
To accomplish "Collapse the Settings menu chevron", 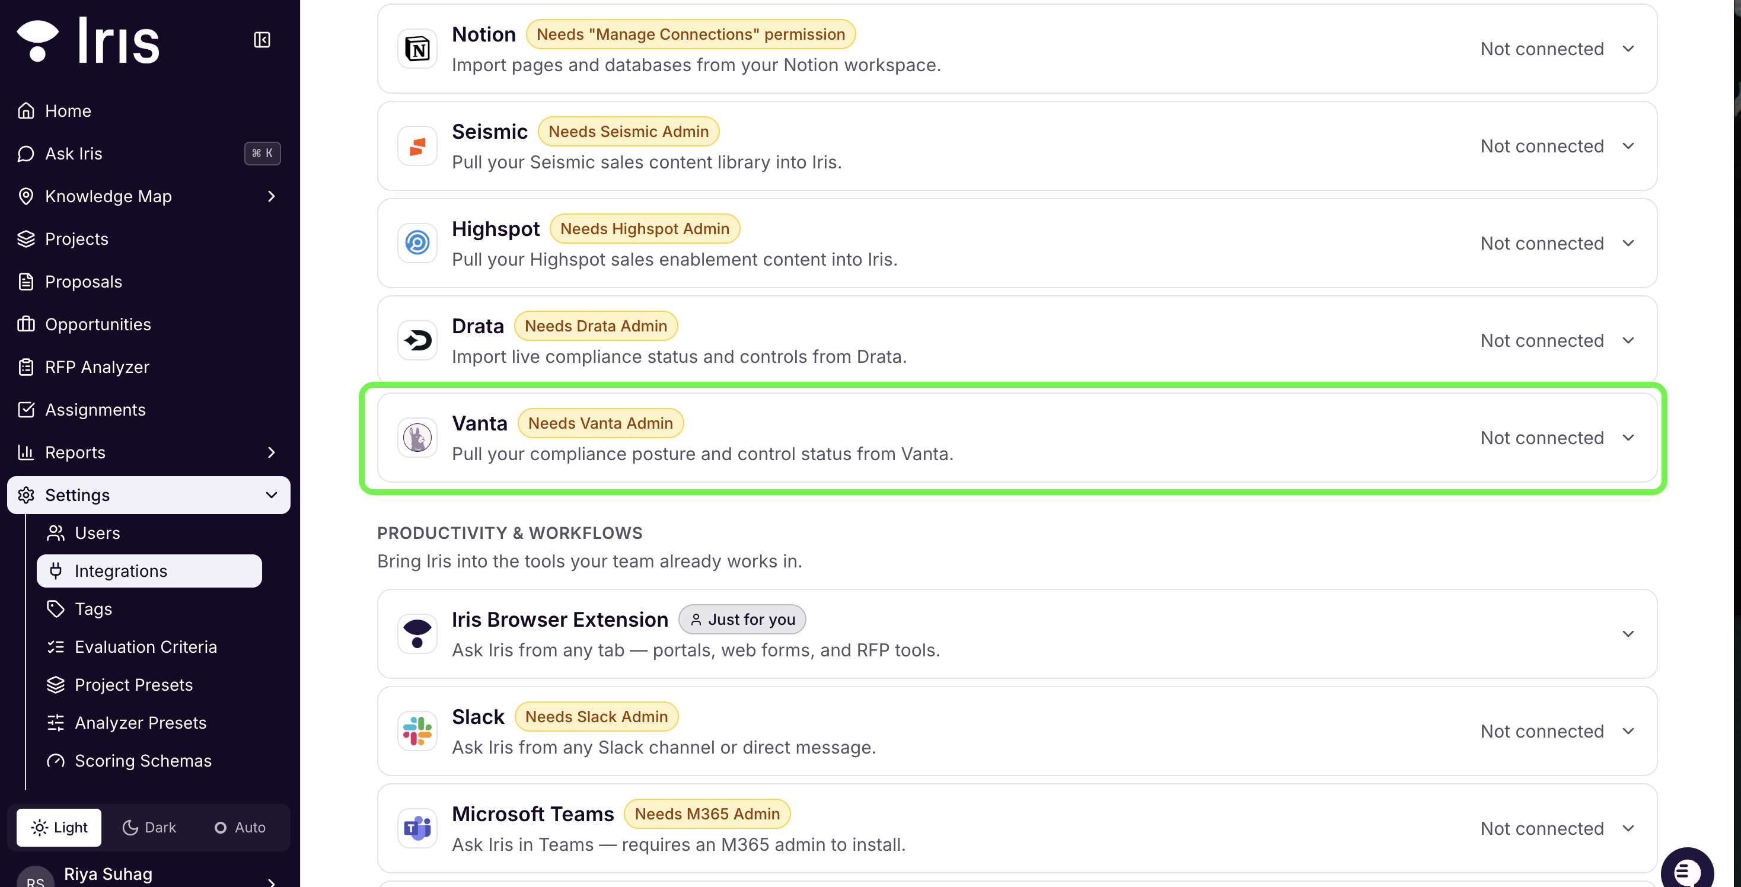I will coord(272,495).
